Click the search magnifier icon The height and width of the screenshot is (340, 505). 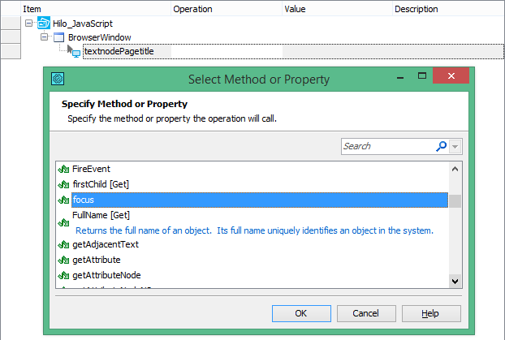pos(441,146)
